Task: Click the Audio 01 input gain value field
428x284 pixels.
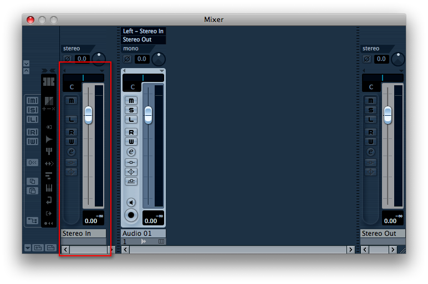Action: (x=142, y=59)
